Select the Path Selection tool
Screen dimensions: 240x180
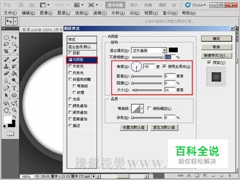coord(6,95)
